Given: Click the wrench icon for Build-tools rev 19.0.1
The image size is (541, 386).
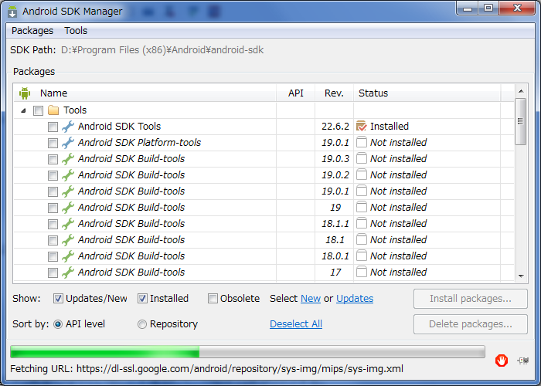Looking at the screenshot, I should pos(68,191).
